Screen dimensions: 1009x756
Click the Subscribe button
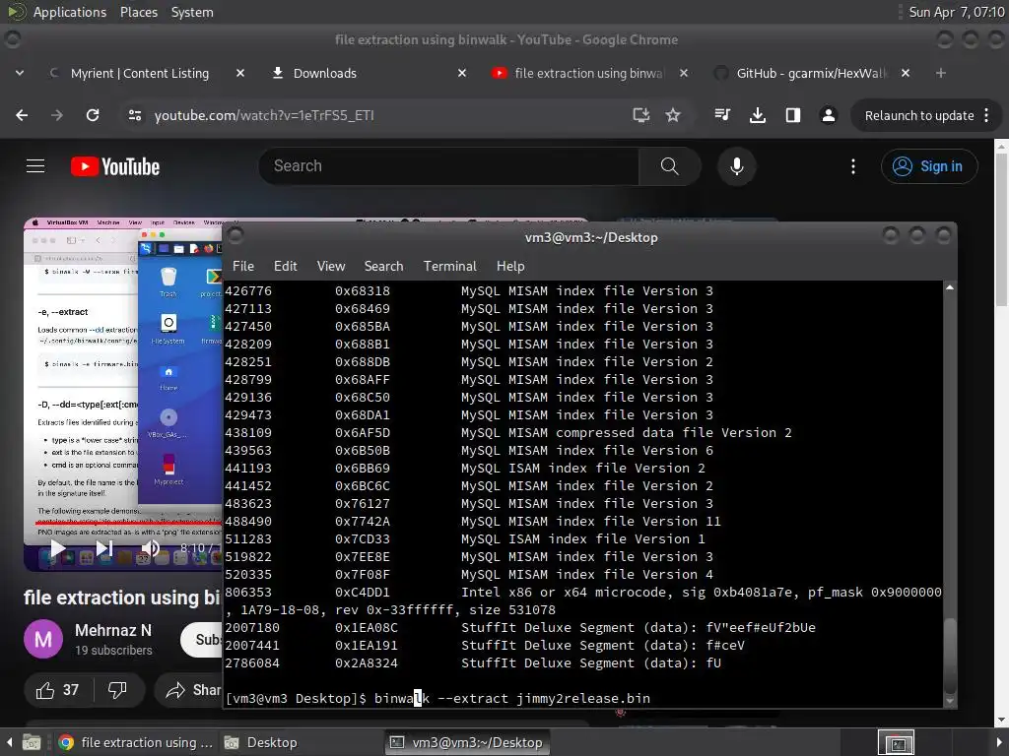click(201, 639)
